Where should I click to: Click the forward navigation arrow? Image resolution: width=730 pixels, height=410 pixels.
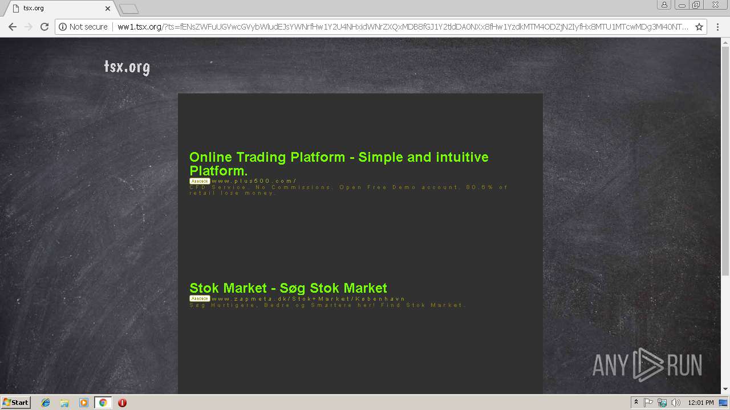pos(29,27)
